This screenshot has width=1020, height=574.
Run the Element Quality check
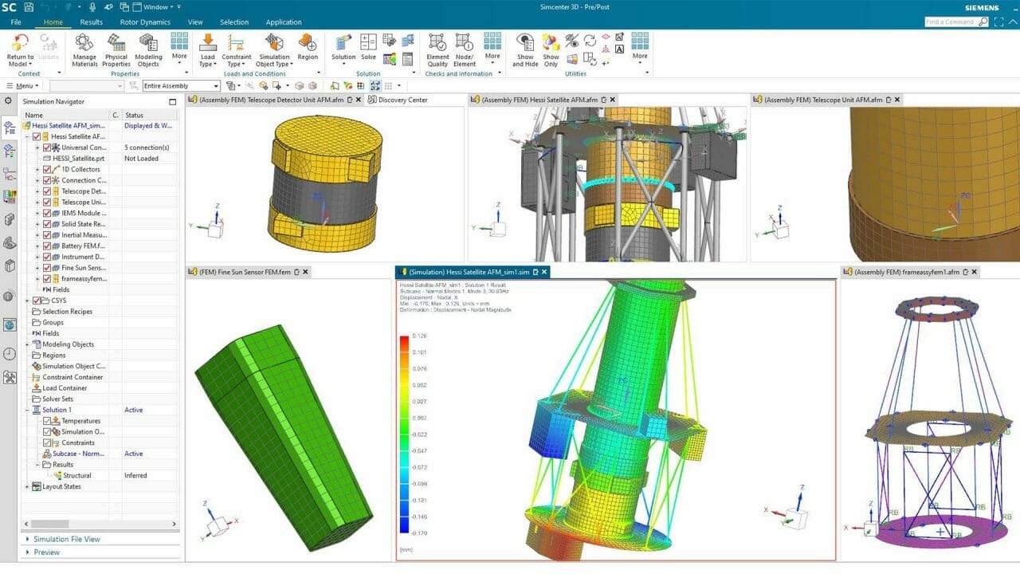point(437,52)
